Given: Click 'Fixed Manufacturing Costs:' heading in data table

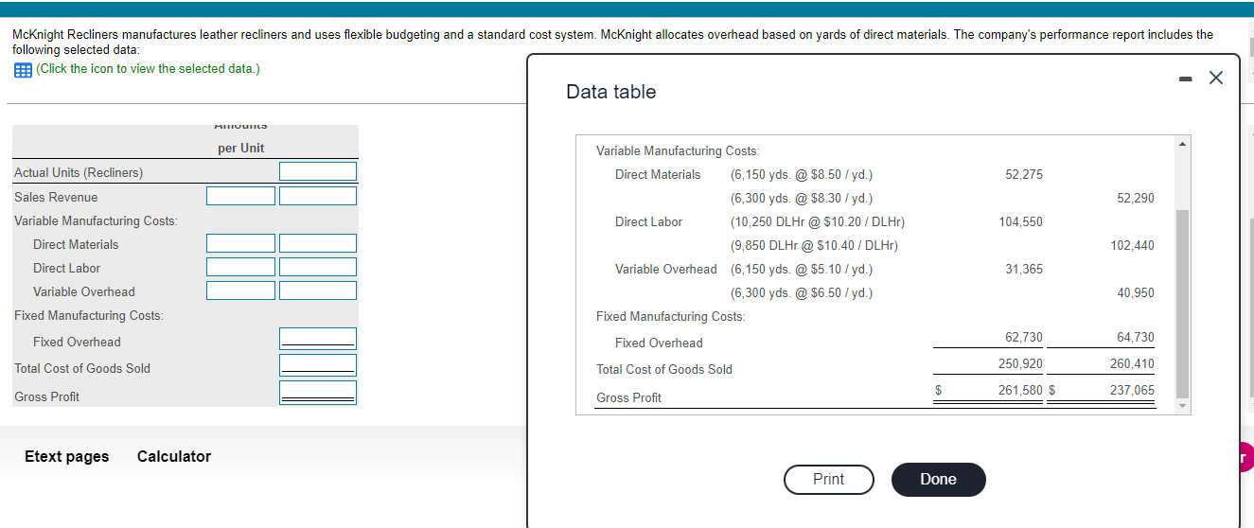Looking at the screenshot, I should tap(671, 316).
